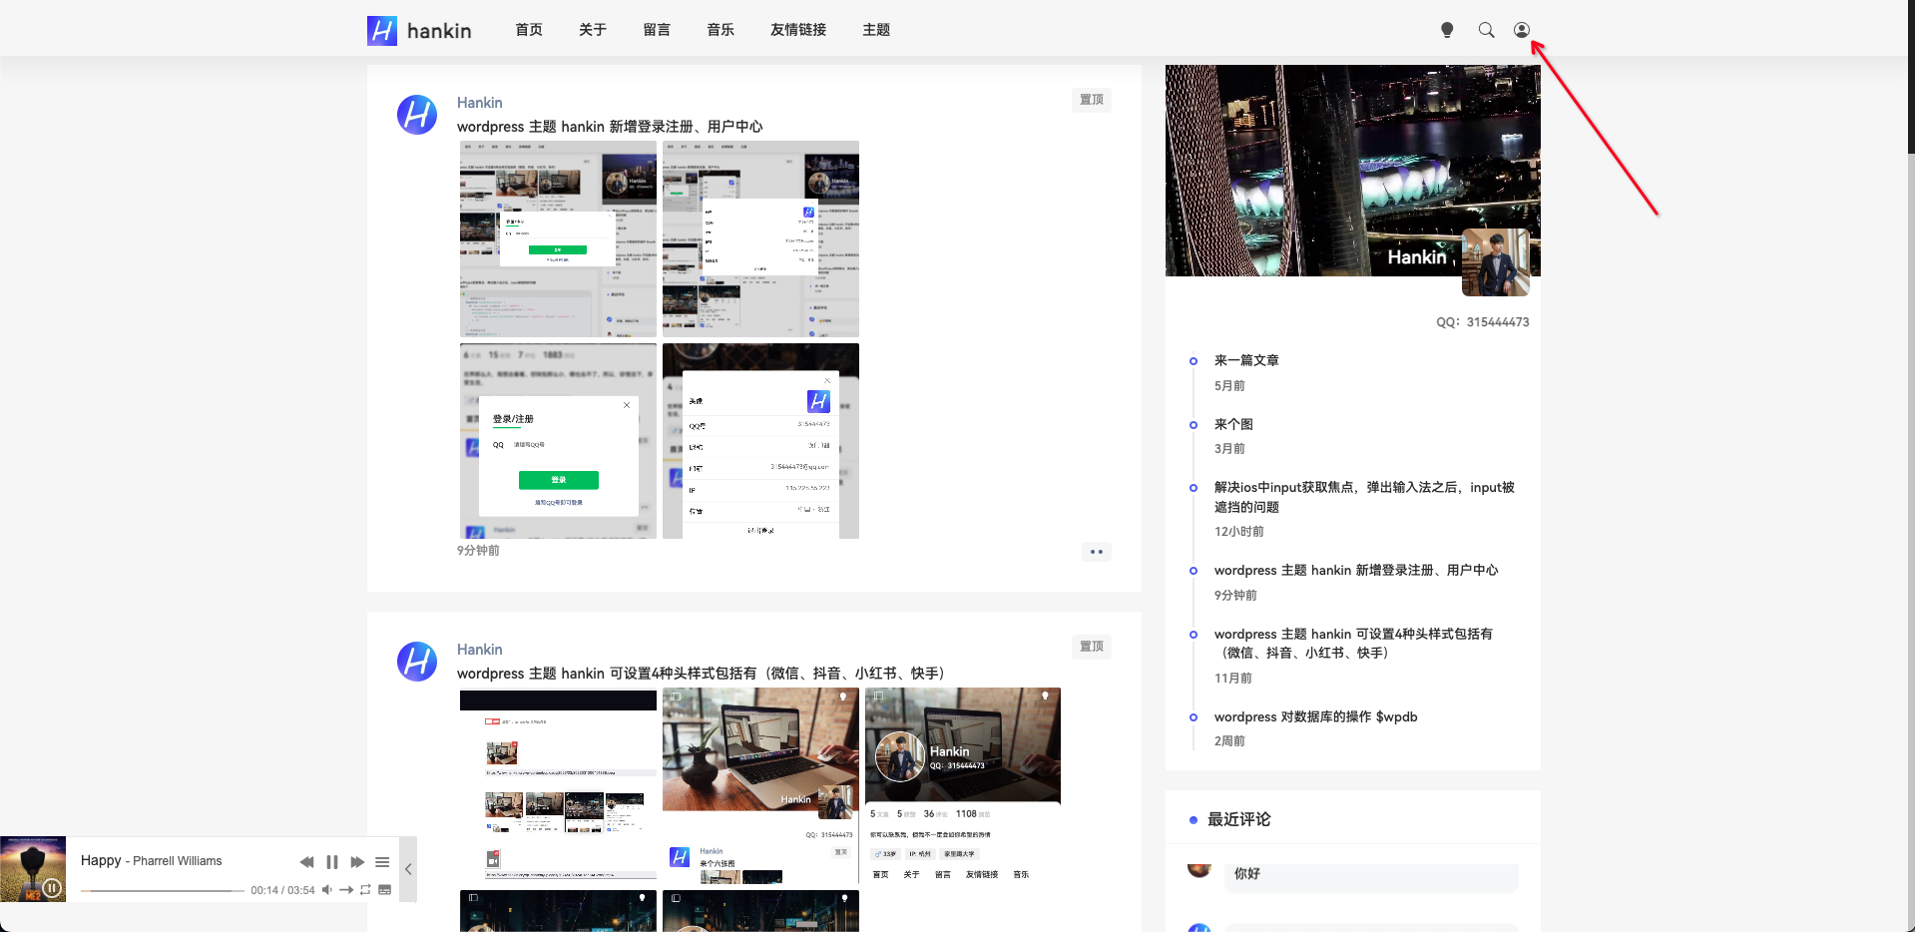Click the hankin site logo
Screen dimensions: 1915x932
419,30
